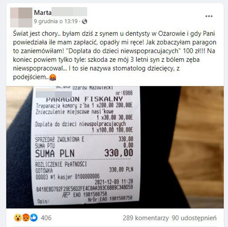Open the 289 komentarzy comments link
The width and height of the screenshot is (228, 227).
point(146,218)
